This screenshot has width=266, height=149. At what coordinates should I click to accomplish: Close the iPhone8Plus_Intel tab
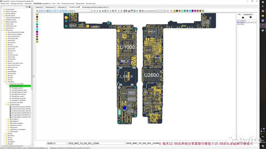pos(79,7)
